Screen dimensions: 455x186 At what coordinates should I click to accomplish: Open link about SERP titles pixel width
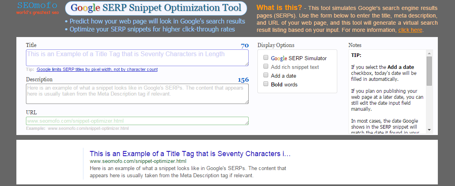point(97,70)
